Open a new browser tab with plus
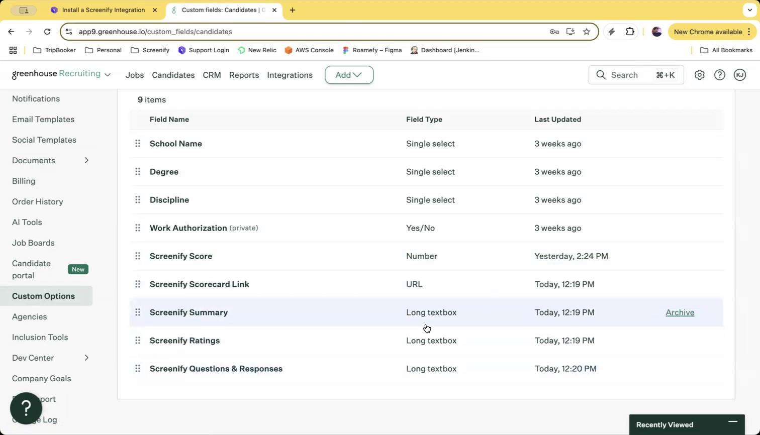Image resolution: width=760 pixels, height=435 pixels. [293, 10]
